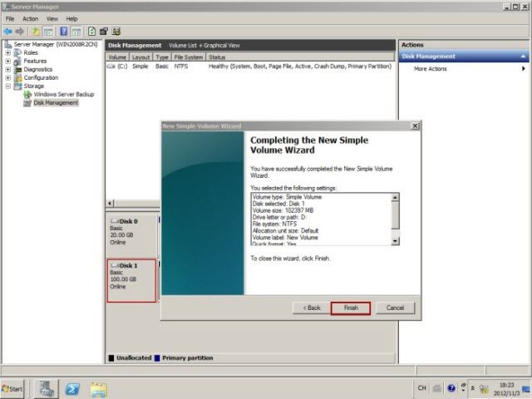The width and height of the screenshot is (532, 399).
Task: Expand the Diagnostics node plus sign
Action: tap(8, 69)
